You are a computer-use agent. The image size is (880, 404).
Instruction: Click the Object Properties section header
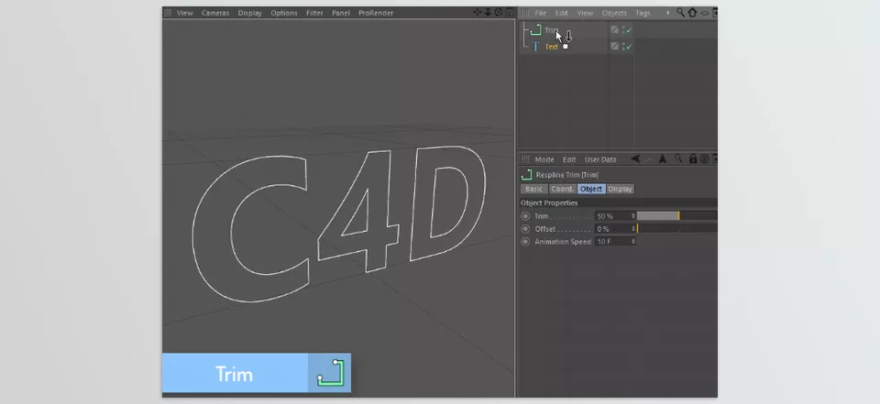coord(619,202)
